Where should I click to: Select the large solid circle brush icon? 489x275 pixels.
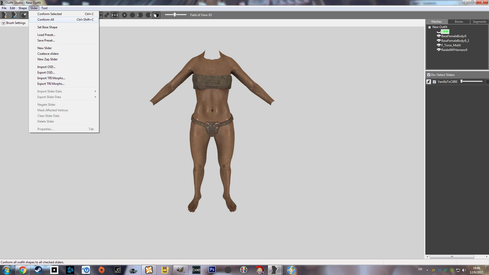[x=132, y=15]
